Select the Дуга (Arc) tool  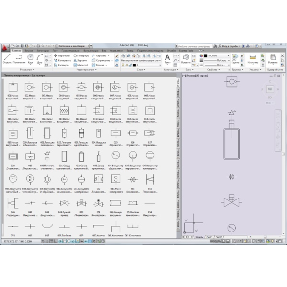coord(40,58)
